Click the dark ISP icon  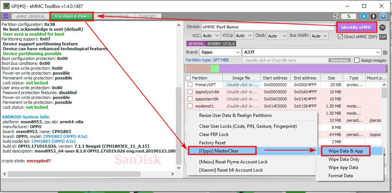click(383, 37)
